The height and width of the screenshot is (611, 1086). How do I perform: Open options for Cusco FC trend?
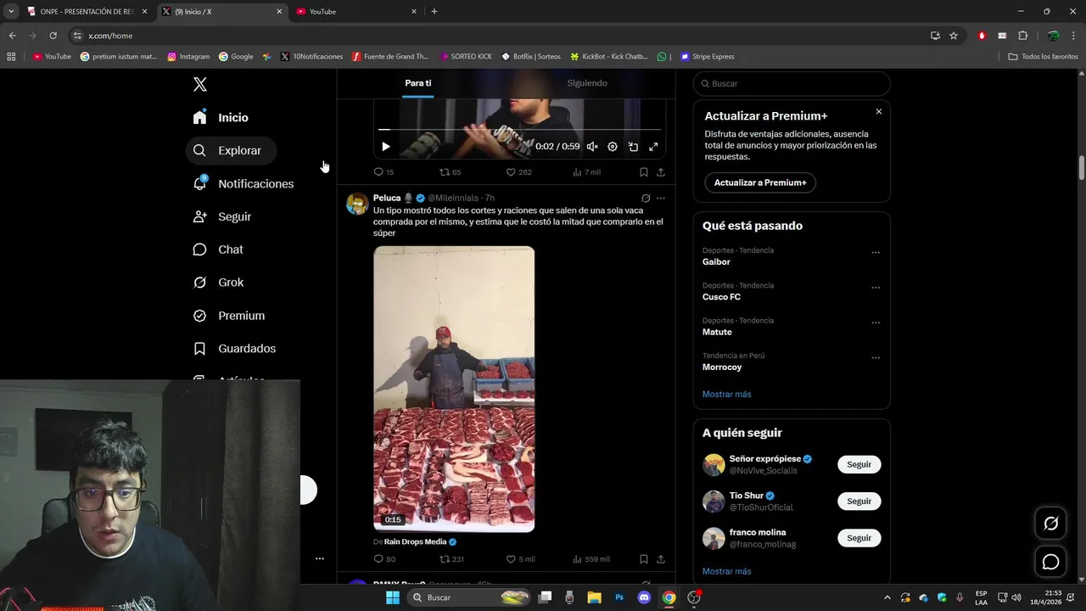coord(876,288)
